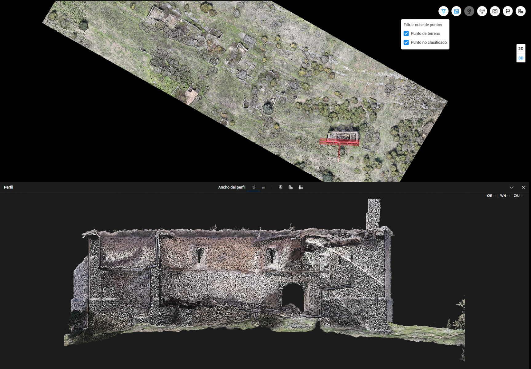Toggle the grid icon in profile bar

click(x=301, y=187)
